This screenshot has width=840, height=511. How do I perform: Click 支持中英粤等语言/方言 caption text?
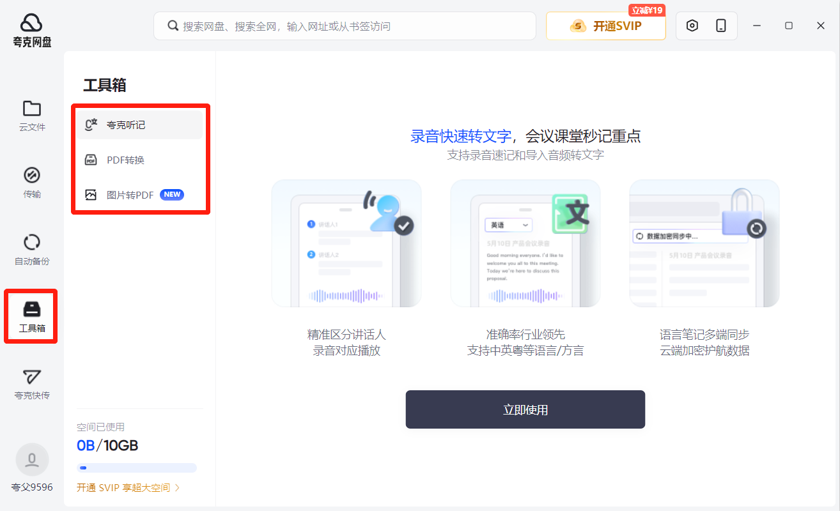(x=525, y=351)
